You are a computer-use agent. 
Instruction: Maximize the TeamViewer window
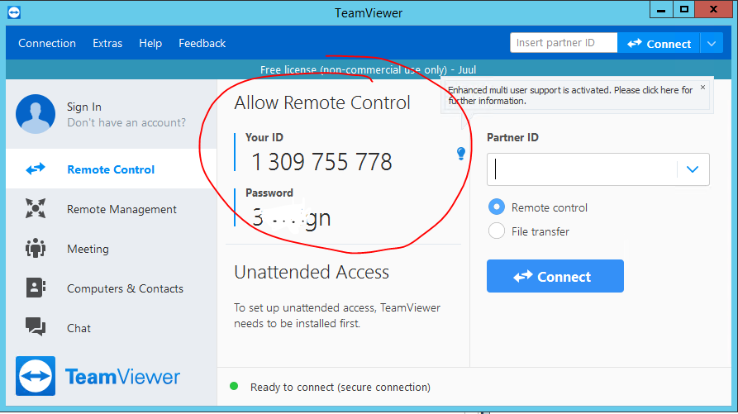(x=684, y=9)
